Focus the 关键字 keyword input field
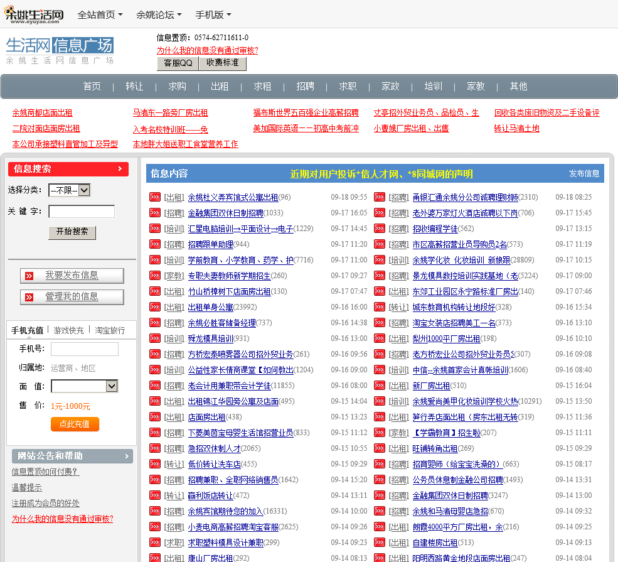This screenshot has height=562, width=618. pos(82,212)
